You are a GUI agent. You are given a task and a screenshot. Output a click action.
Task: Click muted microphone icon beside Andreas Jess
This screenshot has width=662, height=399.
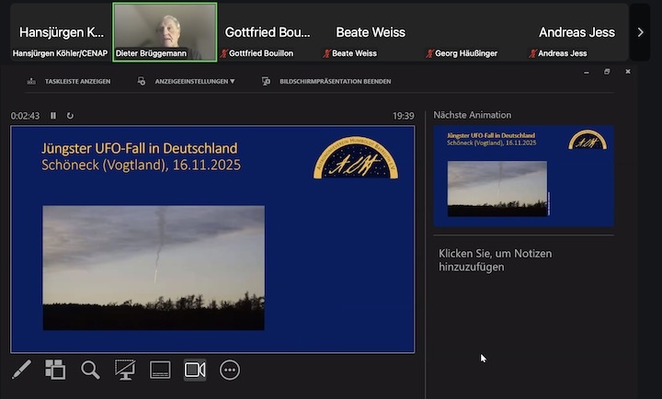pyautogui.click(x=532, y=53)
